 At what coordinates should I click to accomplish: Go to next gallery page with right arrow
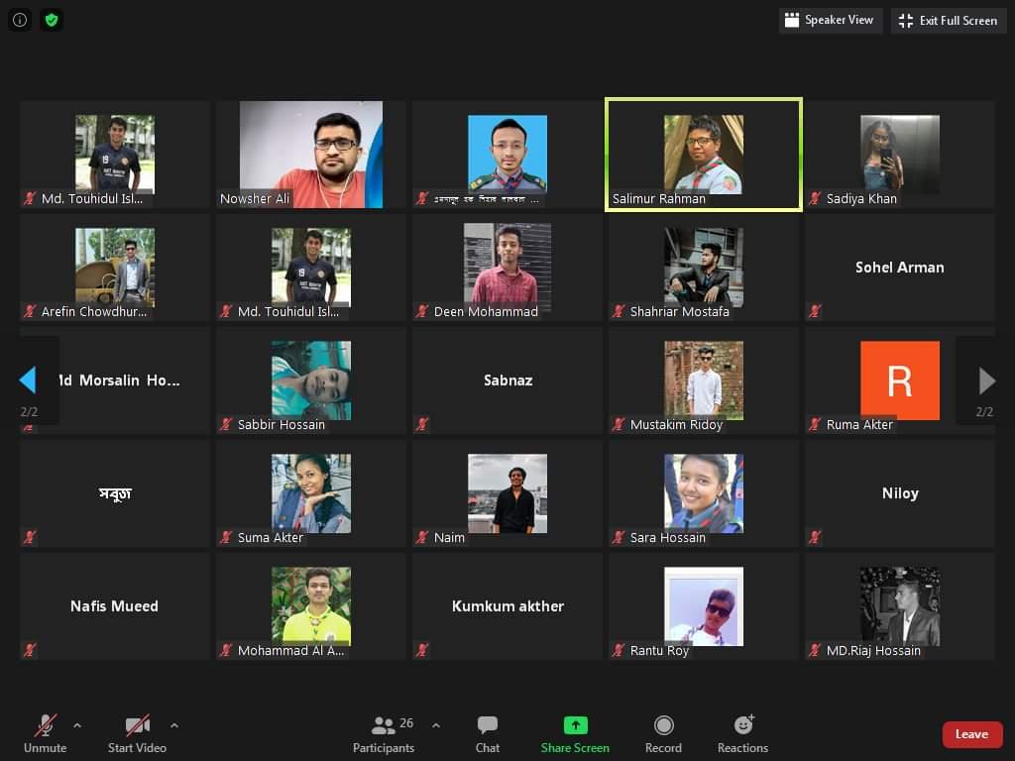coord(985,380)
